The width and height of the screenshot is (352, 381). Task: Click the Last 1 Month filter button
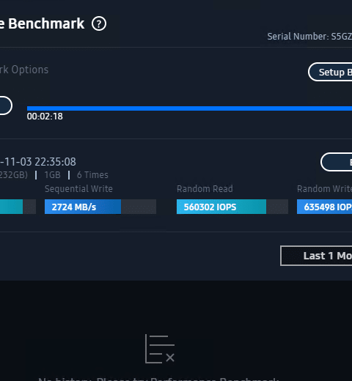click(316, 256)
